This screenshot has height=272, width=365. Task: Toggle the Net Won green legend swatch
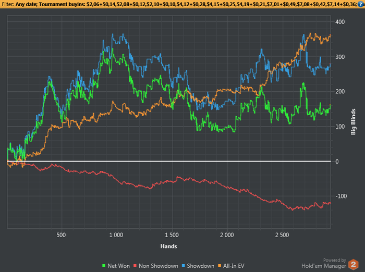click(x=104, y=266)
